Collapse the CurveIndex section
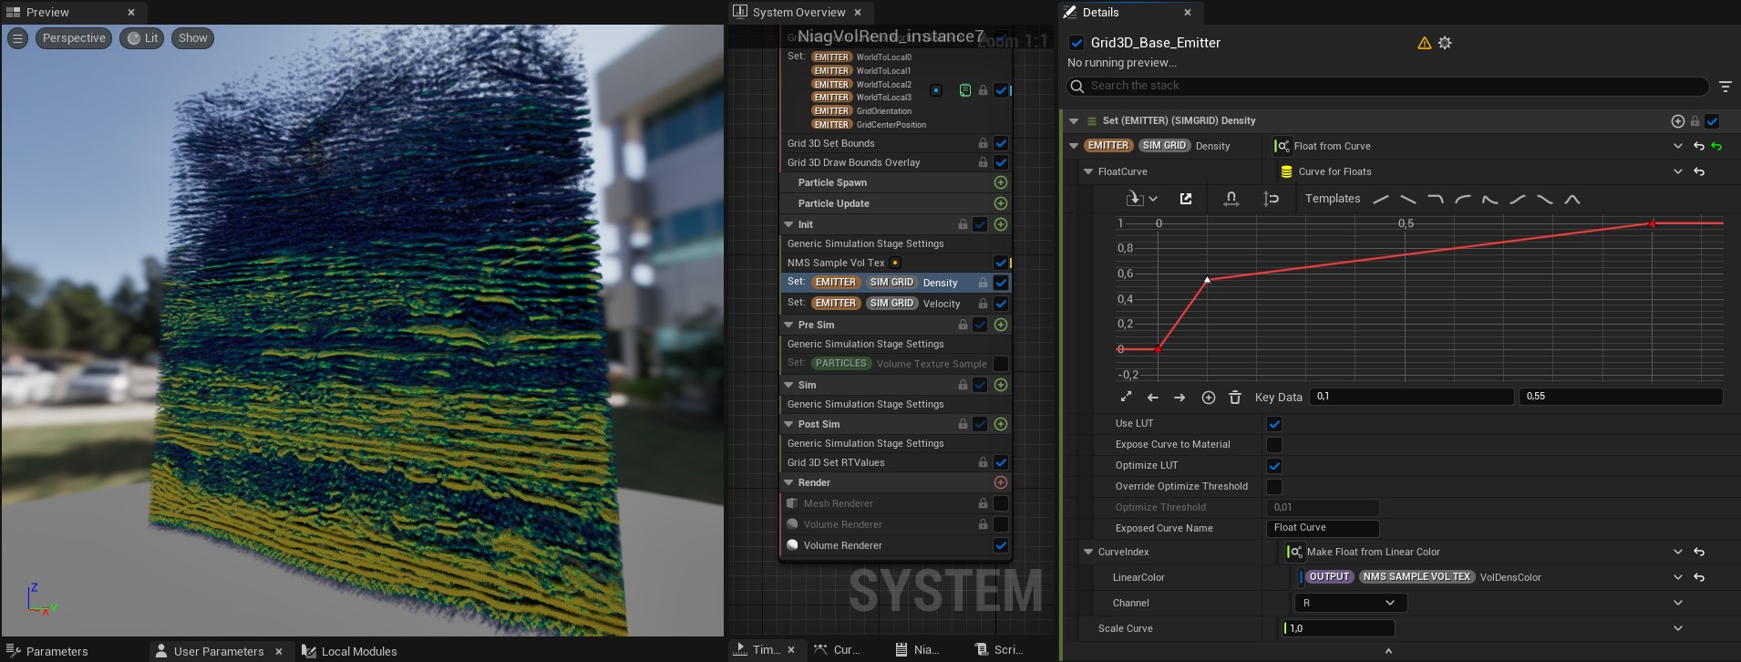The width and height of the screenshot is (1741, 662). [x=1088, y=552]
